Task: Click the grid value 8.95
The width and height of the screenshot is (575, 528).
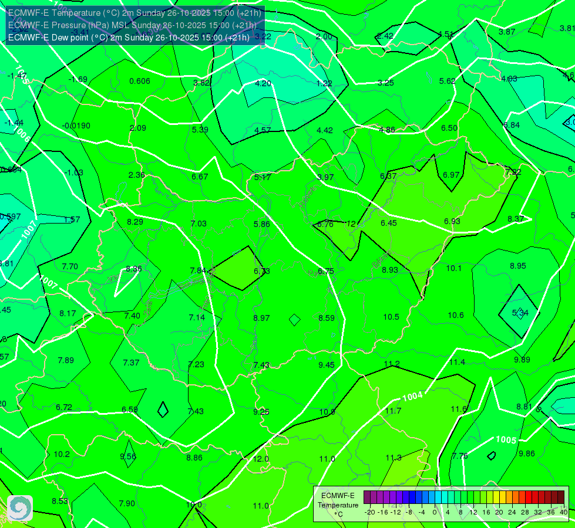Action: point(518,266)
